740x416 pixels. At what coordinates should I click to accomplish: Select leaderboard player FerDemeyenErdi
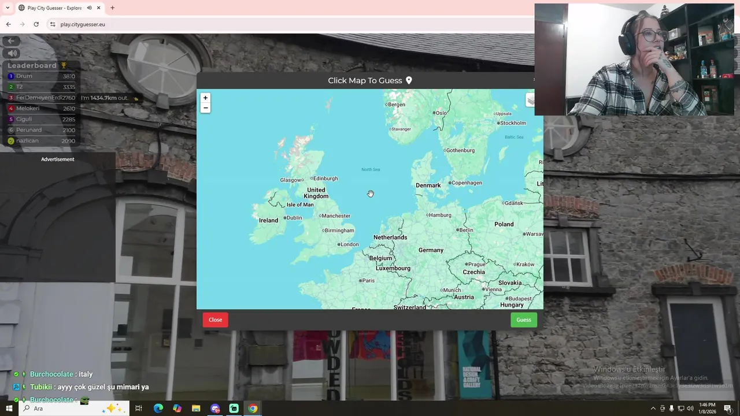41,98
